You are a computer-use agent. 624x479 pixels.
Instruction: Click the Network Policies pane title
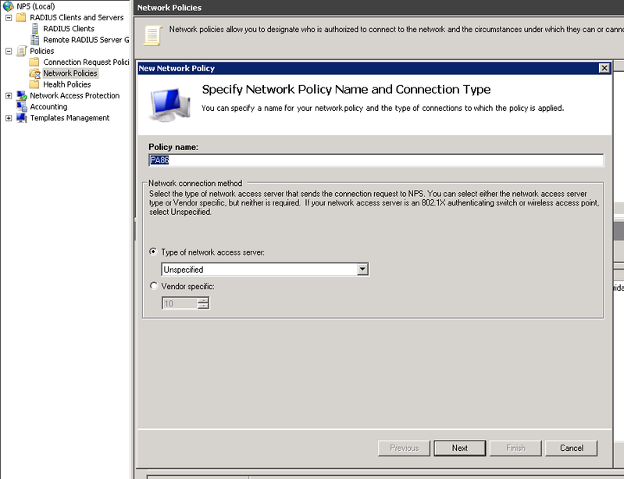[169, 8]
